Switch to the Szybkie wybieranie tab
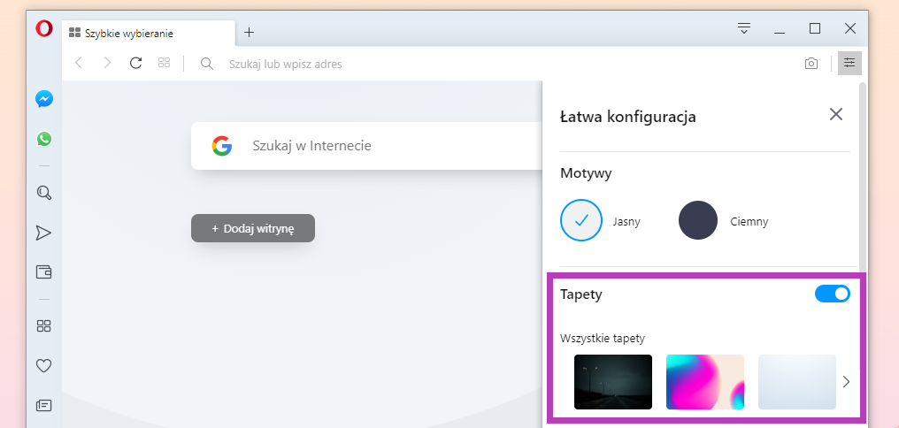899x428 pixels. click(x=149, y=34)
